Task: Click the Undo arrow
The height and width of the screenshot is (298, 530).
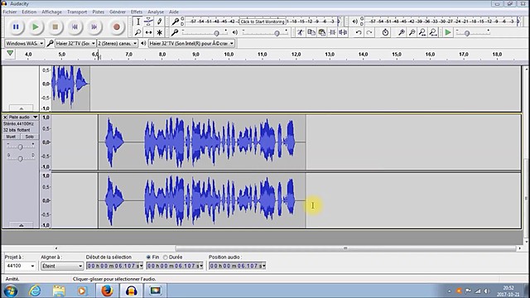Action: coord(359,32)
